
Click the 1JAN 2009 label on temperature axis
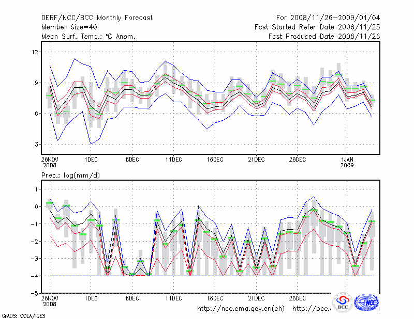[348, 163]
